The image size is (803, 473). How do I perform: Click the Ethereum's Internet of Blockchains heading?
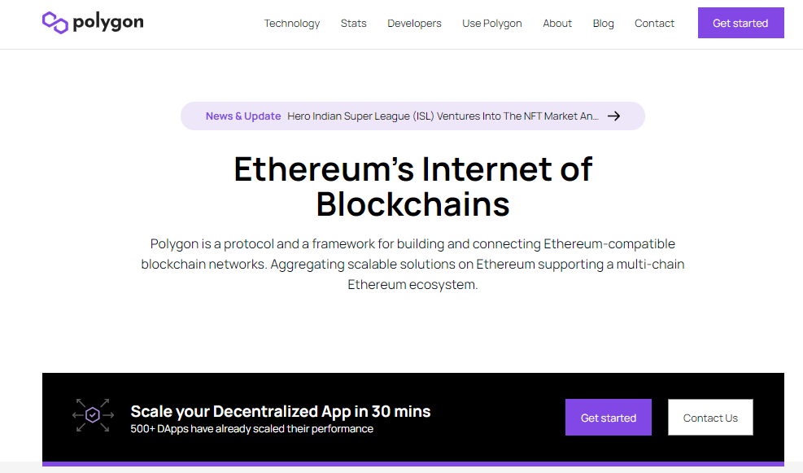click(x=412, y=186)
